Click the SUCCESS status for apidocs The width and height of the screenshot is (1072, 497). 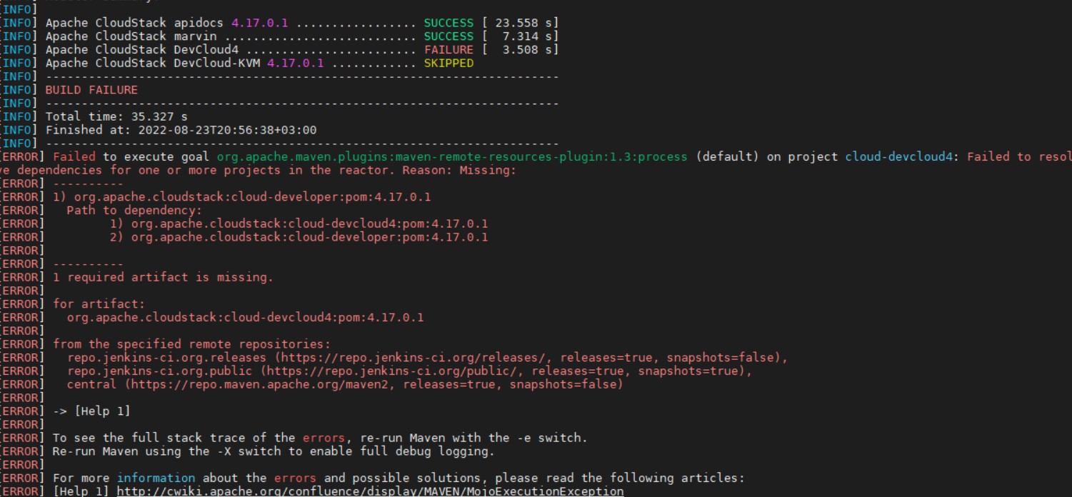(x=449, y=23)
